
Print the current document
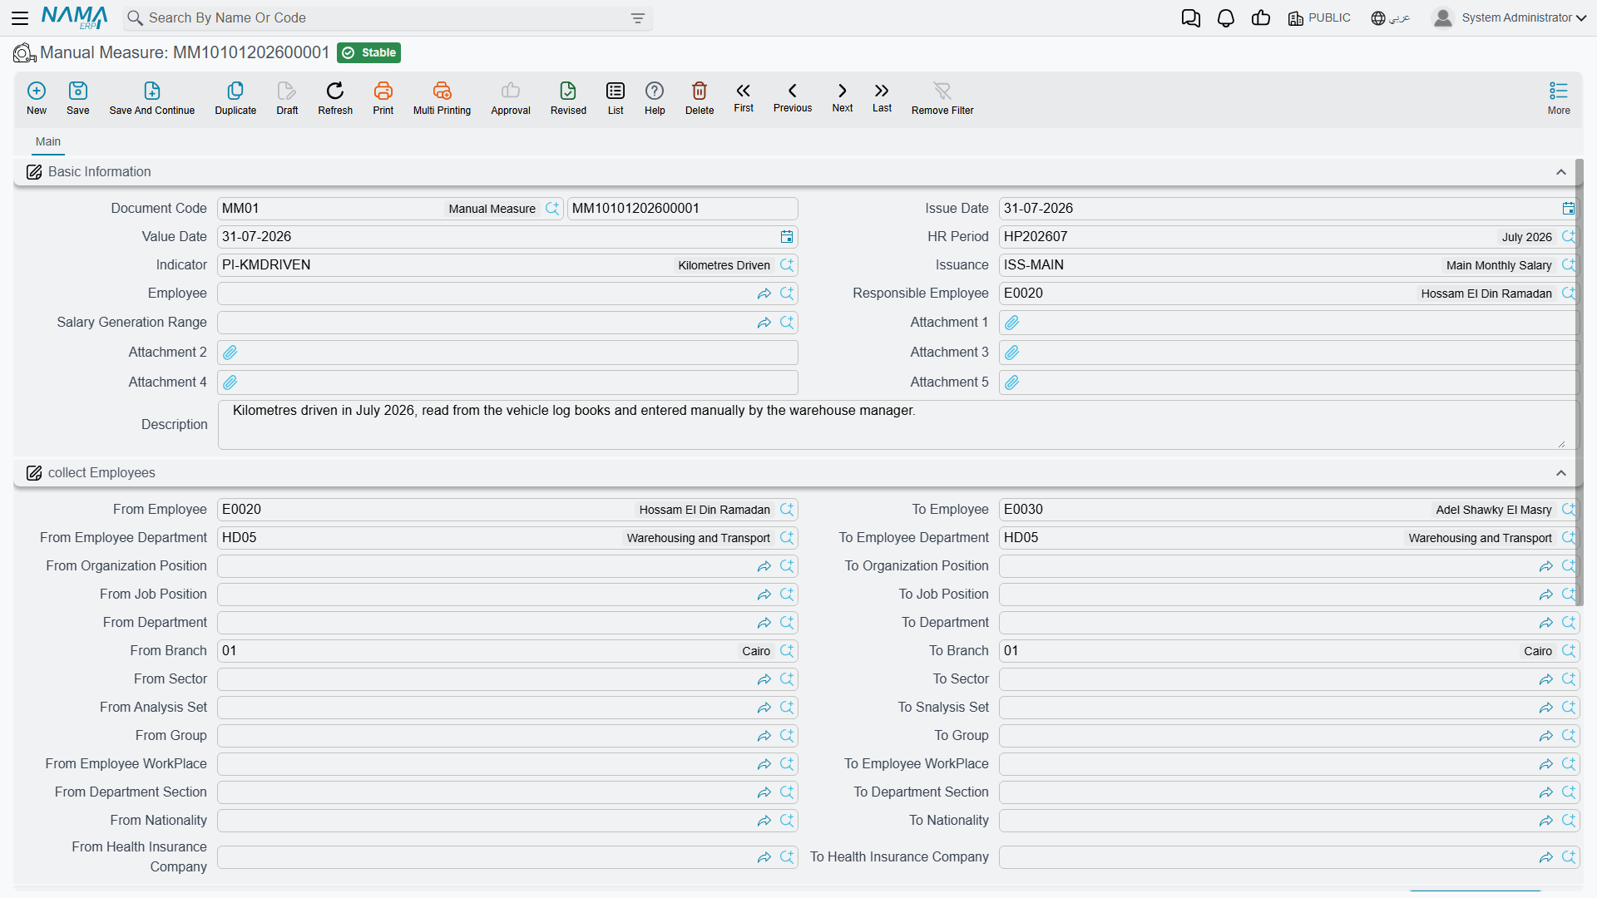coord(383,97)
